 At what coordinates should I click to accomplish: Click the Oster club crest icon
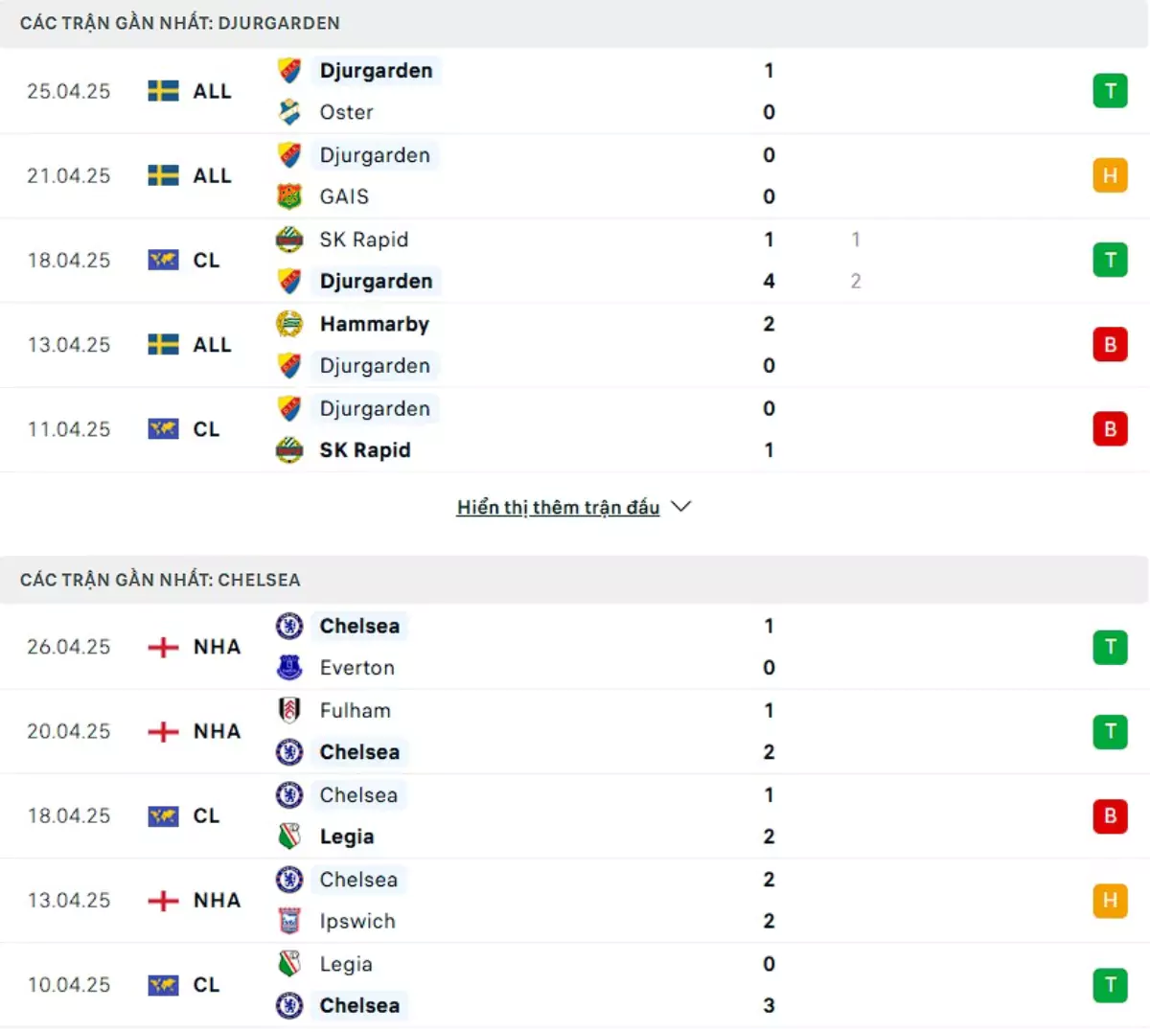(x=289, y=112)
